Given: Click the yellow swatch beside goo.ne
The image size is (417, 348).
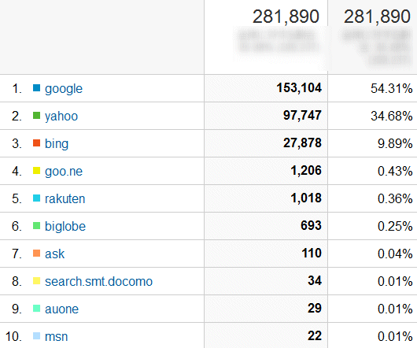Looking at the screenshot, I should click(36, 171).
